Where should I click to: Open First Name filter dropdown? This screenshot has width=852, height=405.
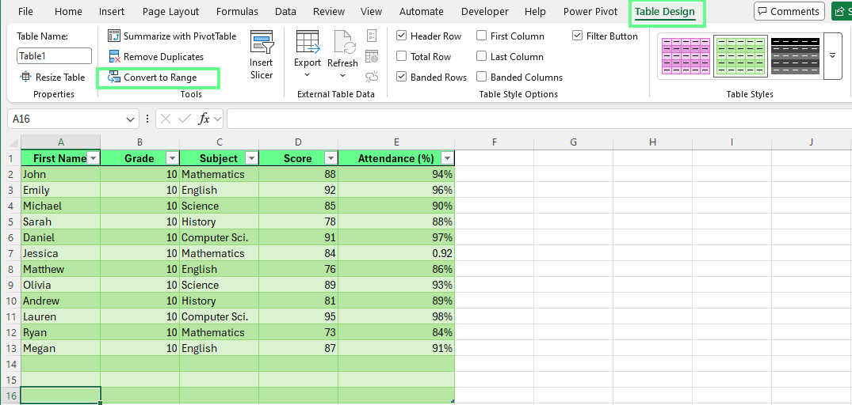point(93,158)
